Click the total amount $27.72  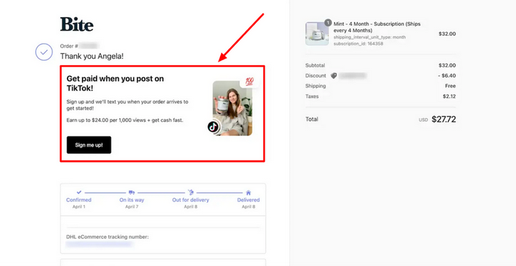click(444, 119)
